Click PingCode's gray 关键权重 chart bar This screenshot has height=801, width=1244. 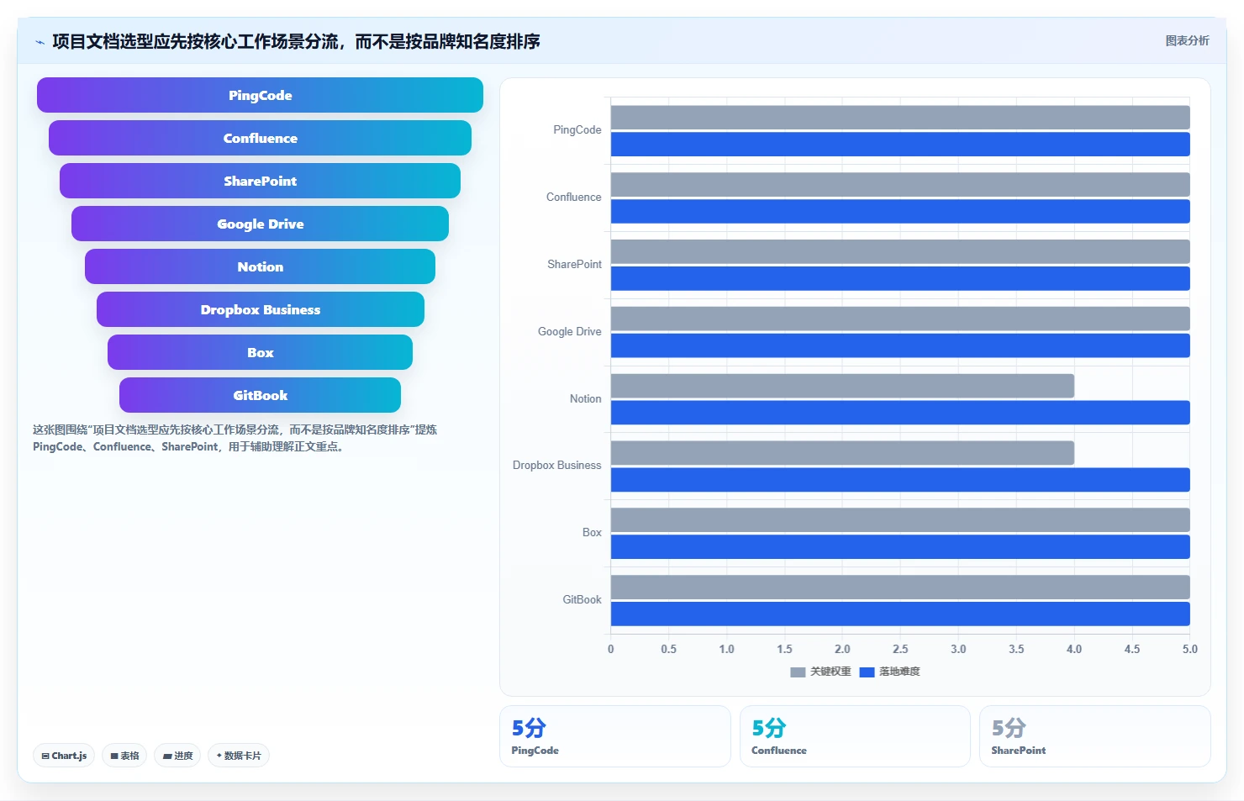pos(900,117)
